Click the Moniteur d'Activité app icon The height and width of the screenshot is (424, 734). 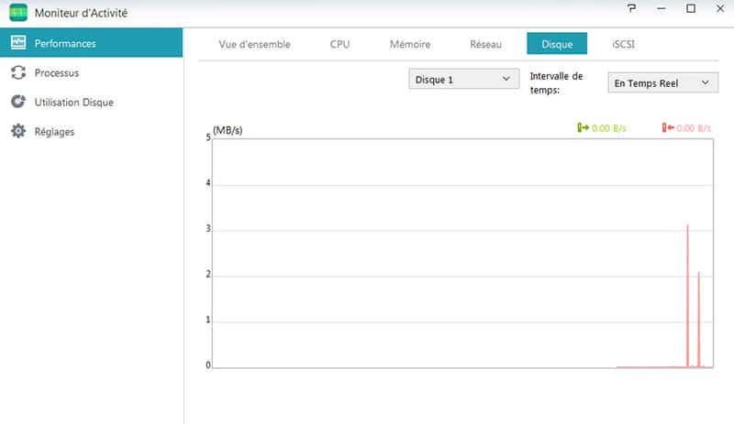18,13
